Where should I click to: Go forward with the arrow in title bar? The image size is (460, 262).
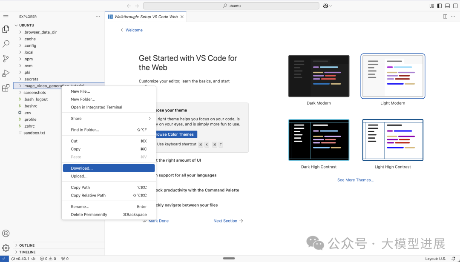click(137, 6)
